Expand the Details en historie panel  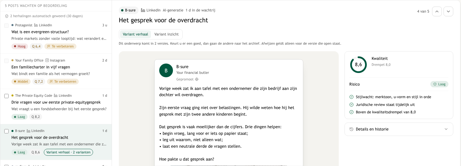399,129
